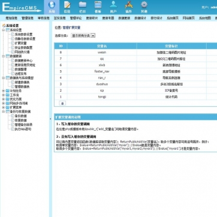Click the page icon next to 新建数据表
This screenshot has width=217, height=217.
pyautogui.click(x=13, y=82)
